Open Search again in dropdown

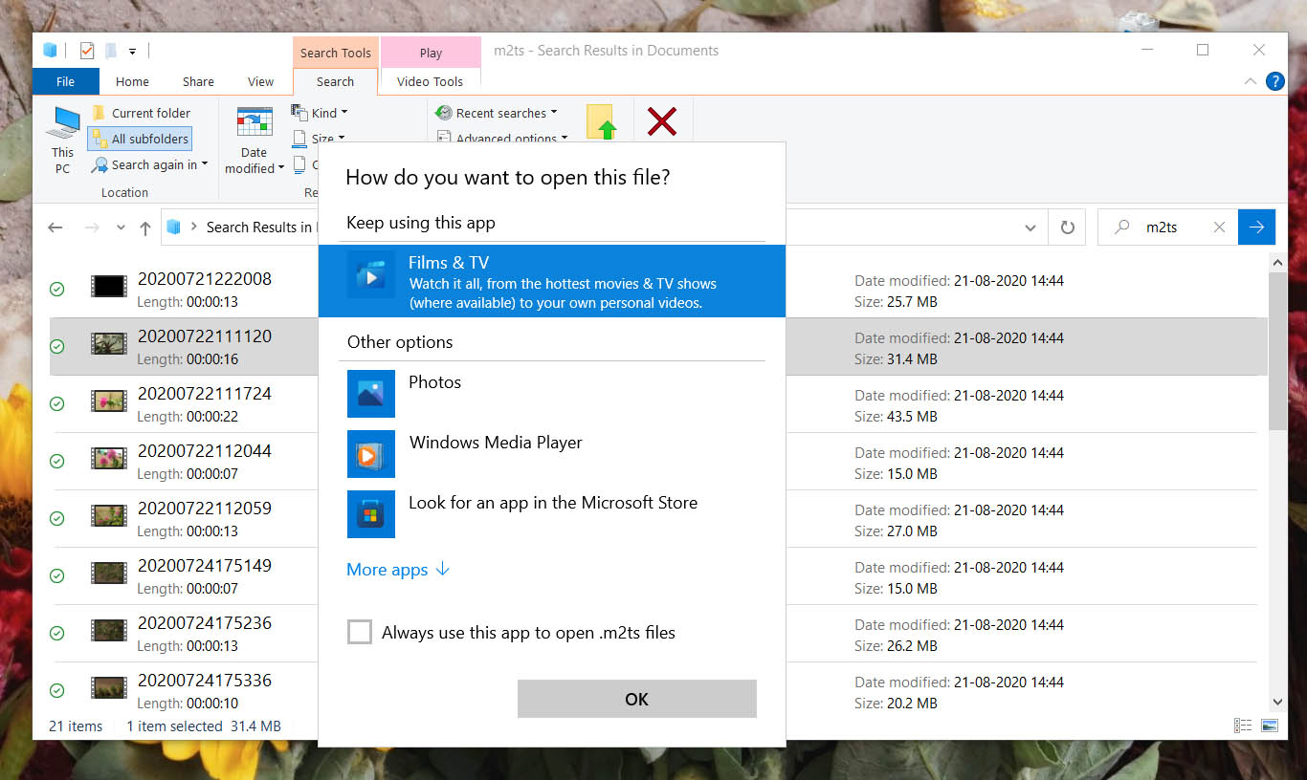click(149, 165)
